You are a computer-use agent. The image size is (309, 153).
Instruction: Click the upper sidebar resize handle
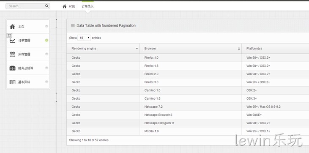point(56,24)
